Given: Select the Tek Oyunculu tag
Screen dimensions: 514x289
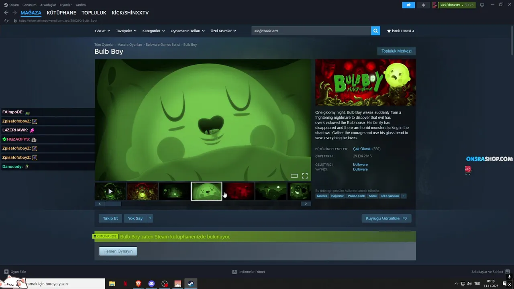Looking at the screenshot, I should pyautogui.click(x=390, y=196).
